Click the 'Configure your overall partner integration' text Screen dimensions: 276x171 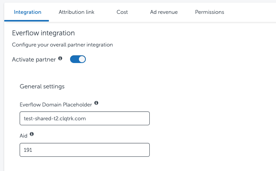click(62, 45)
